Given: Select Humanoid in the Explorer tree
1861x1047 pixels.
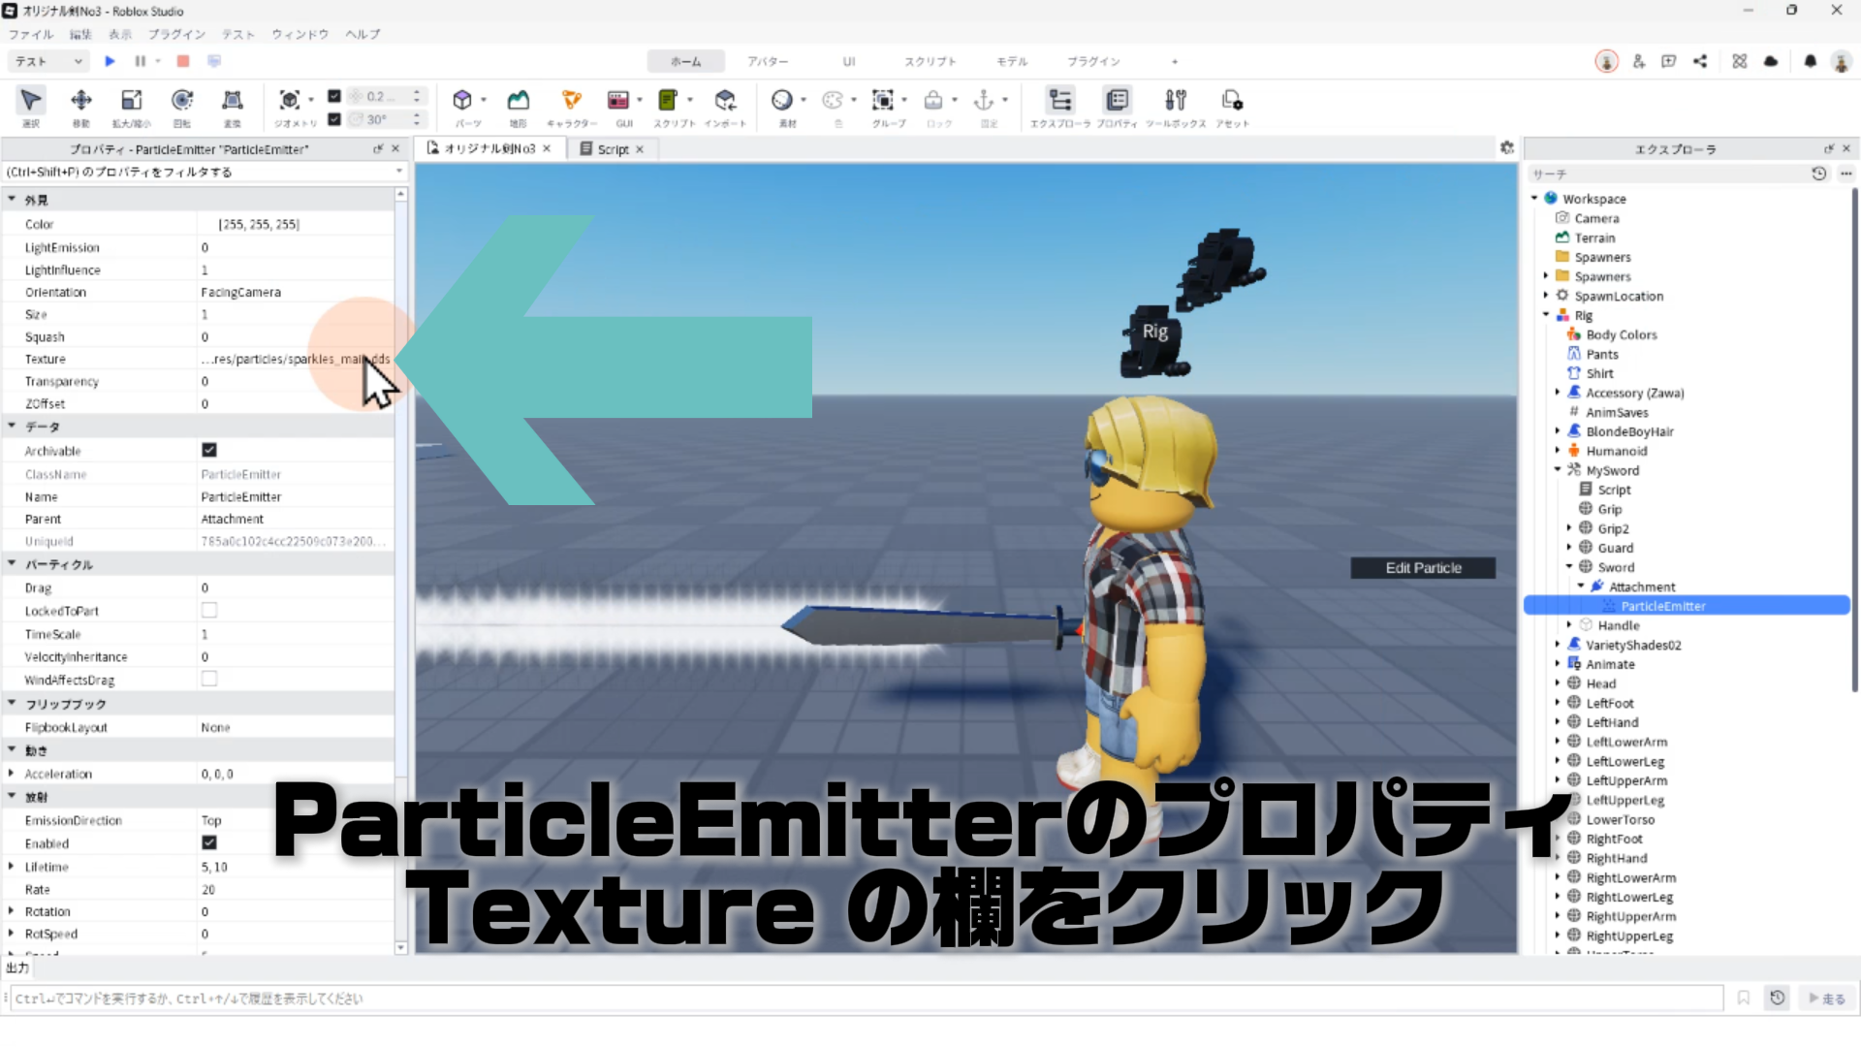Looking at the screenshot, I should tap(1616, 451).
